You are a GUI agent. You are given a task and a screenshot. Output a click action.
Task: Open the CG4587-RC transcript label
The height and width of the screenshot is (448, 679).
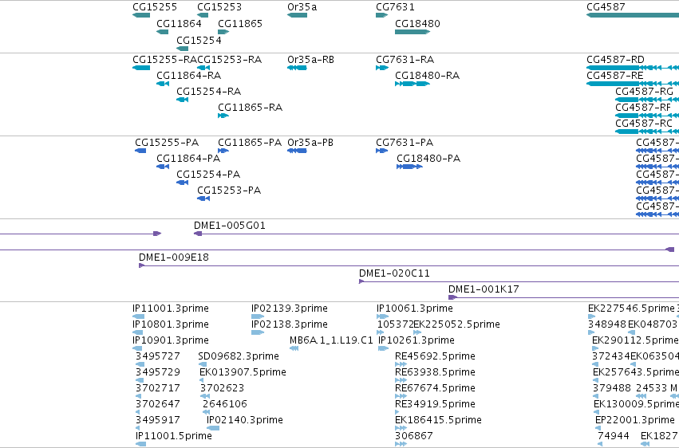[x=644, y=124]
